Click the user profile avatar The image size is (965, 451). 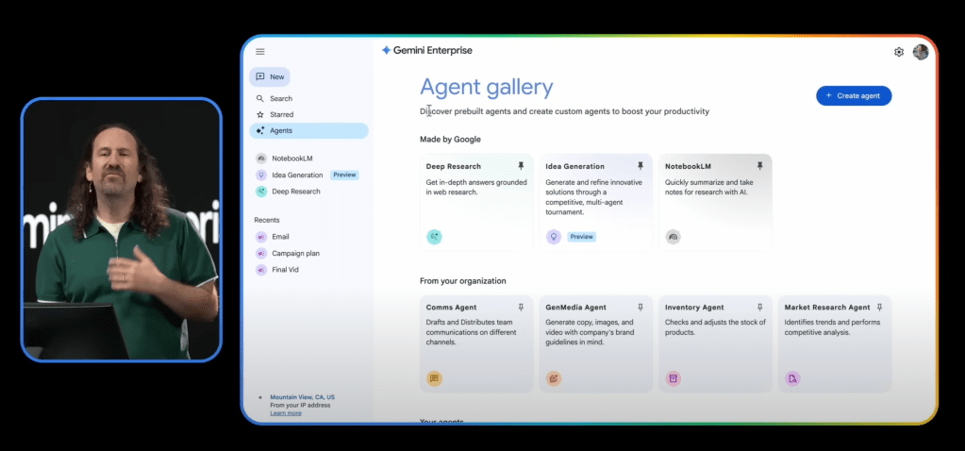(x=921, y=52)
